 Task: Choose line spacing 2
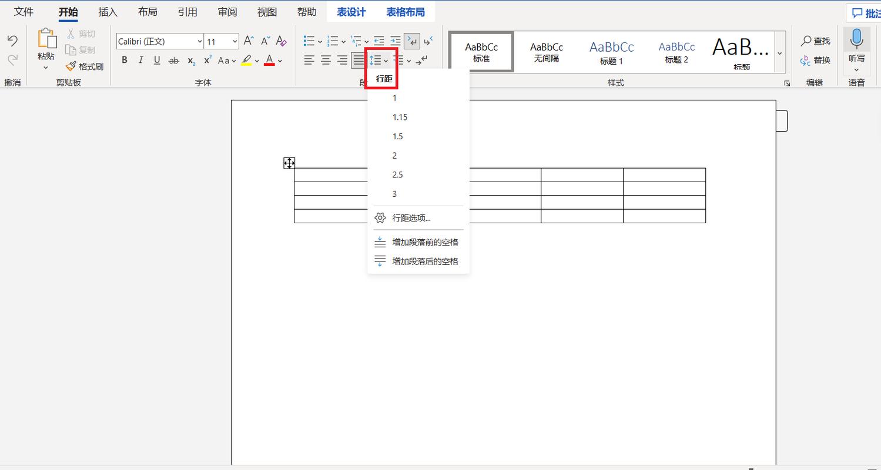418,156
